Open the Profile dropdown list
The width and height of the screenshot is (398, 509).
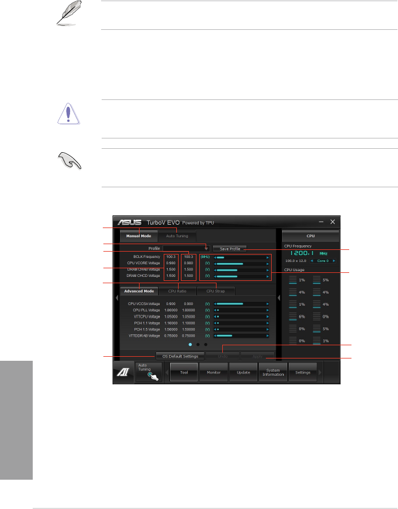click(x=206, y=249)
